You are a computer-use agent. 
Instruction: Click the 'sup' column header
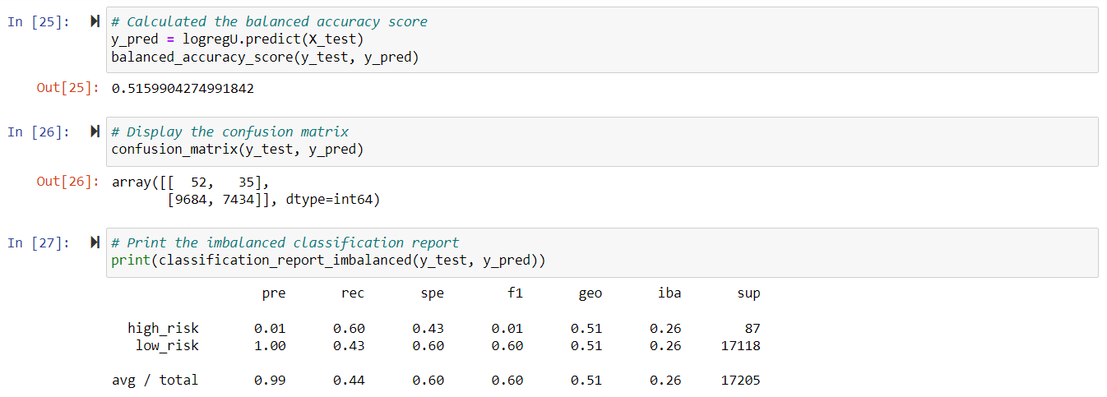click(x=748, y=293)
